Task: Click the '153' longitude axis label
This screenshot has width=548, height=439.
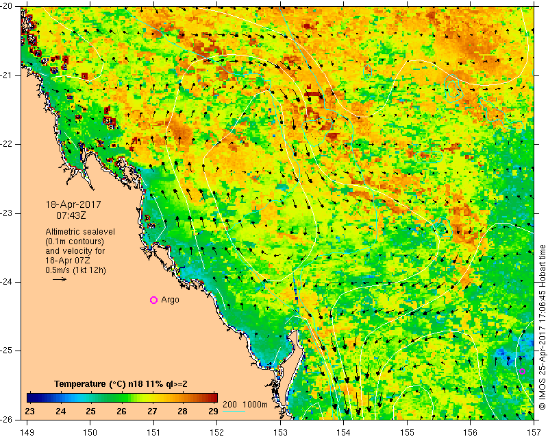Action: pyautogui.click(x=280, y=433)
